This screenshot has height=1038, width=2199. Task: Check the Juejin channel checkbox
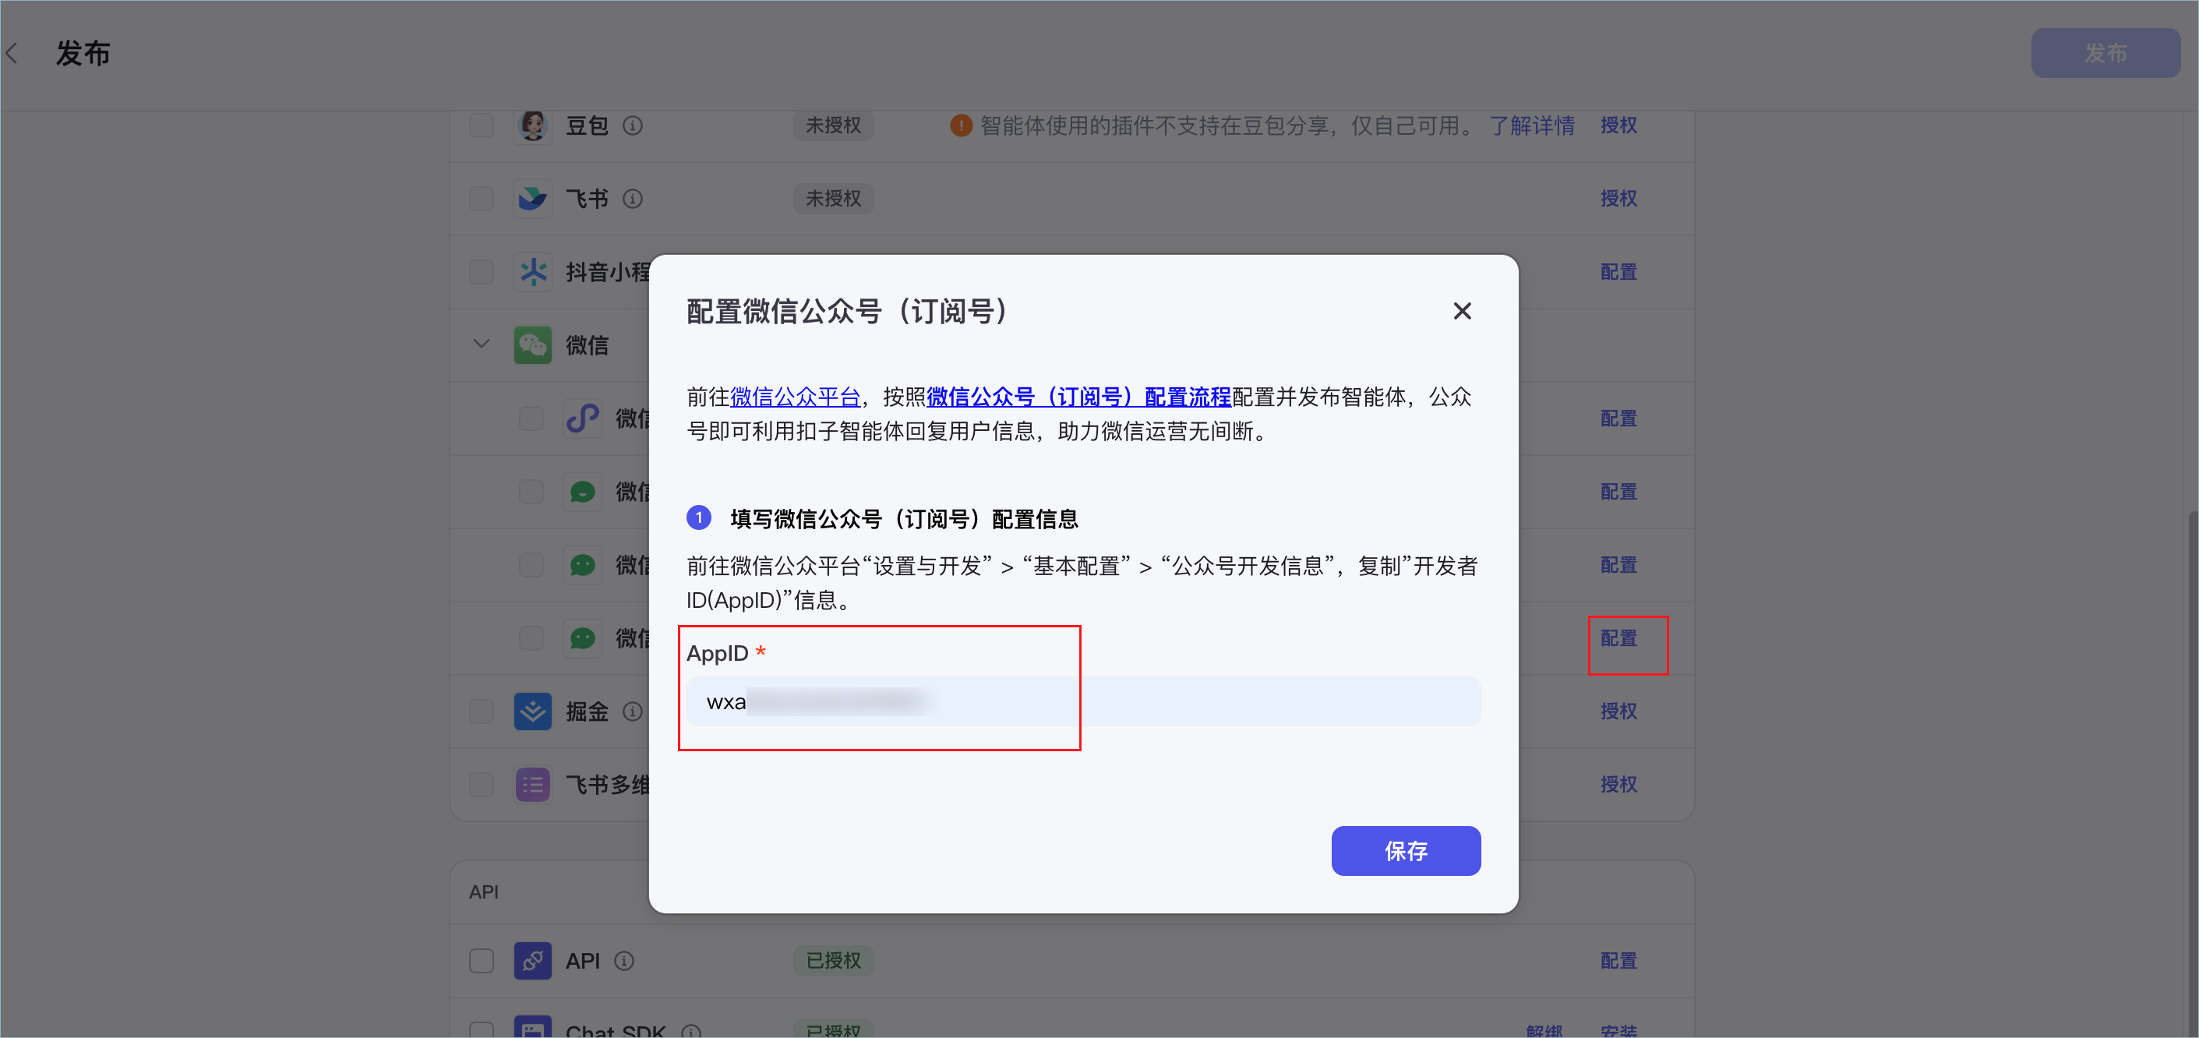point(482,712)
